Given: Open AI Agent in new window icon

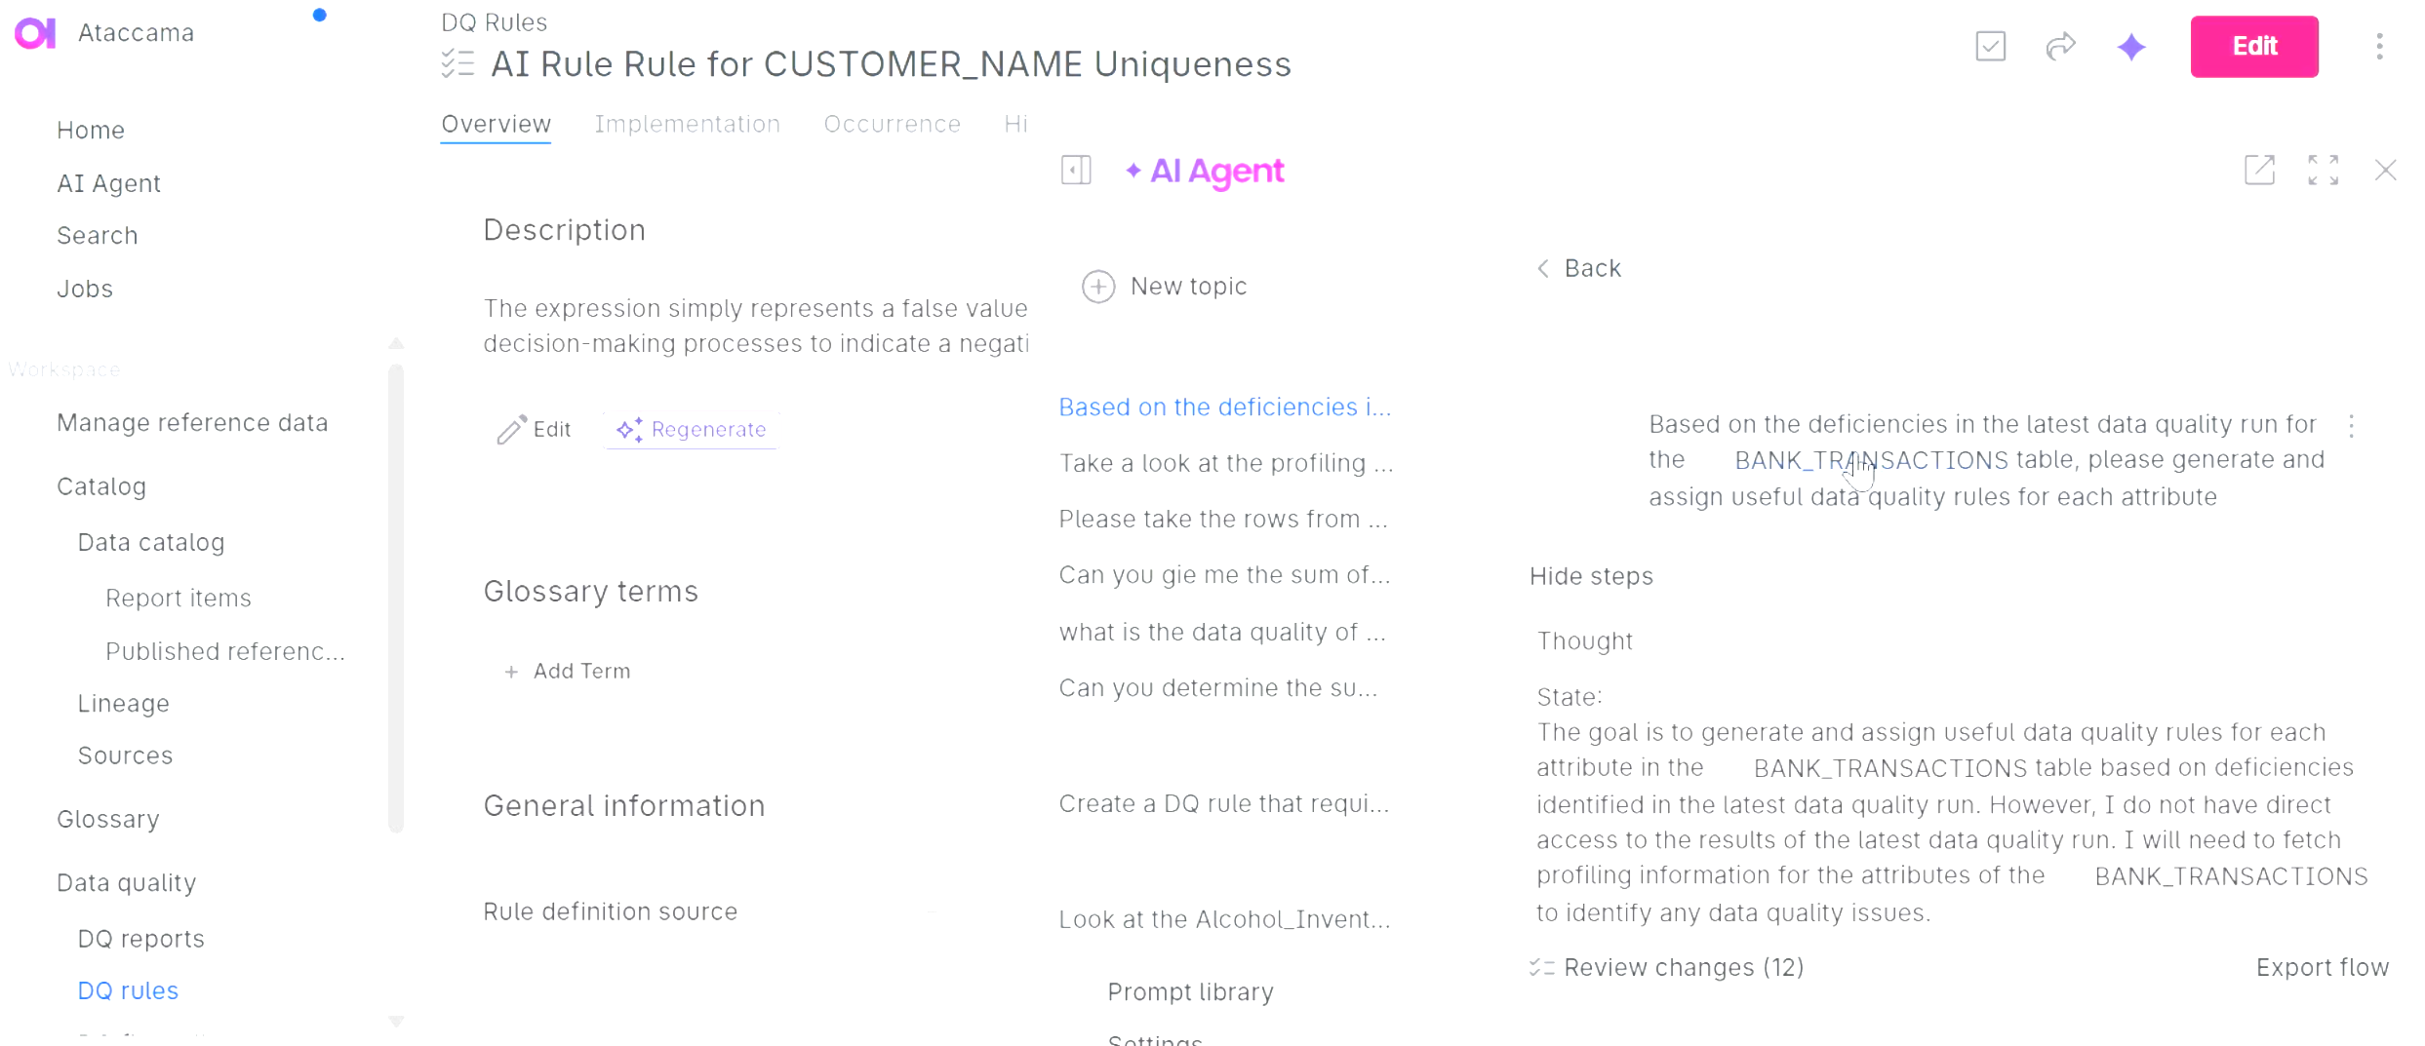Looking at the screenshot, I should (2259, 170).
